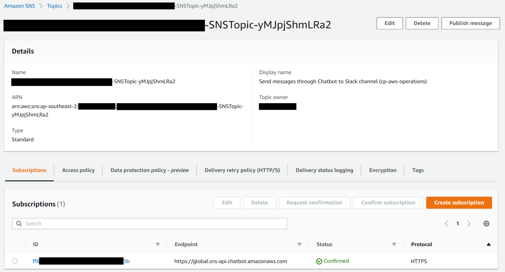Image resolution: width=505 pixels, height=272 pixels.
Task: Open the ID column sort dropdown
Action: (158, 244)
